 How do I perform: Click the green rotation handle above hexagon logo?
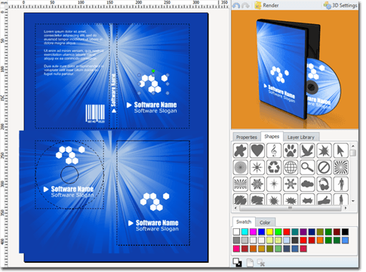point(153,71)
